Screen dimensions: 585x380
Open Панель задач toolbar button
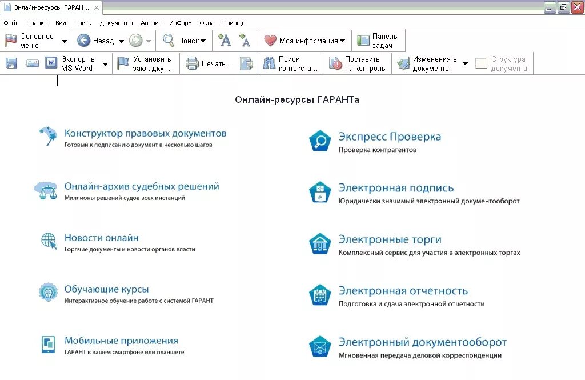(378, 41)
